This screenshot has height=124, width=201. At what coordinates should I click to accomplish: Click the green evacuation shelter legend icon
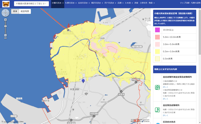click(x=157, y=87)
